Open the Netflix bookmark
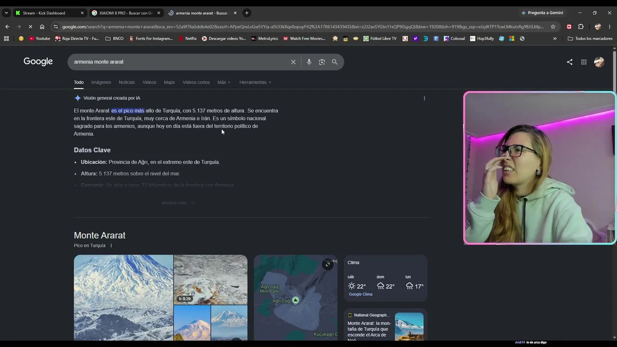The height and width of the screenshot is (347, 617). (x=188, y=39)
